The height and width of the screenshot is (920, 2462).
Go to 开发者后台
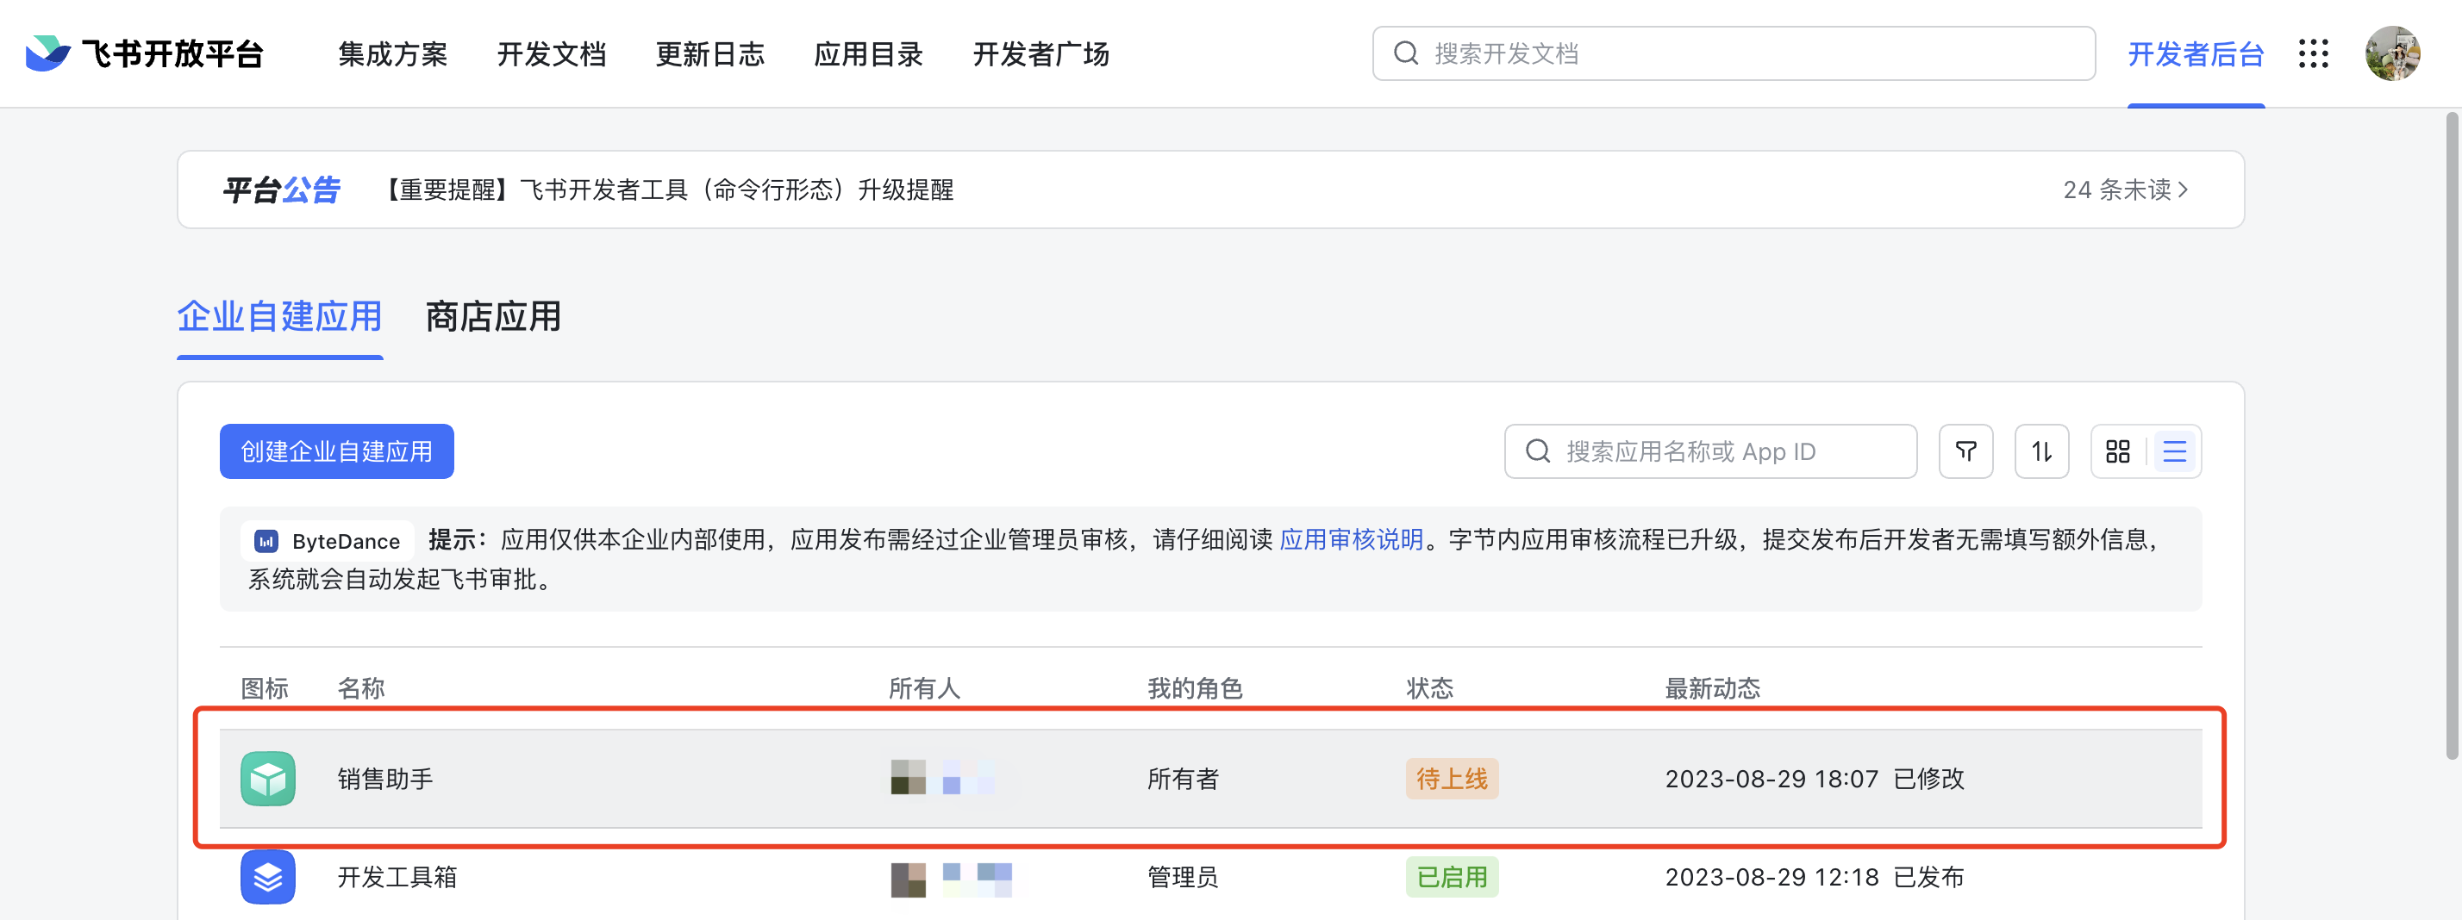point(2196,53)
